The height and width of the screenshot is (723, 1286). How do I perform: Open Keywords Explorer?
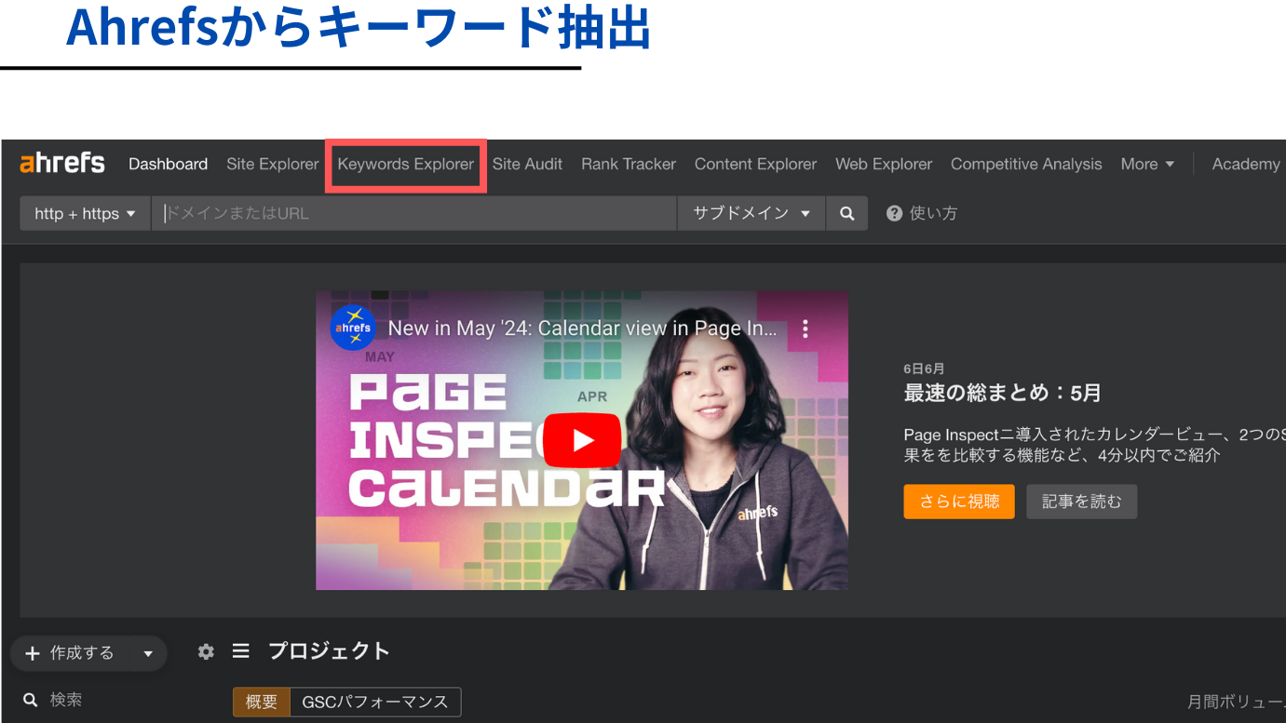[405, 164]
